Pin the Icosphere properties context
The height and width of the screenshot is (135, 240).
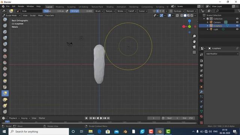coord(237,48)
